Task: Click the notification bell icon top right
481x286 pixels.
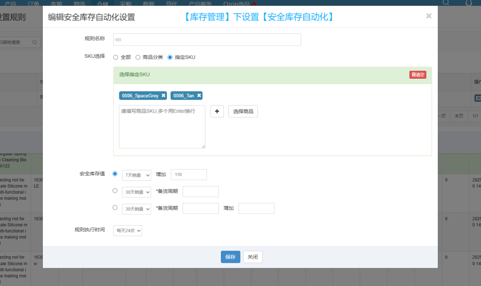Action: 468,3
